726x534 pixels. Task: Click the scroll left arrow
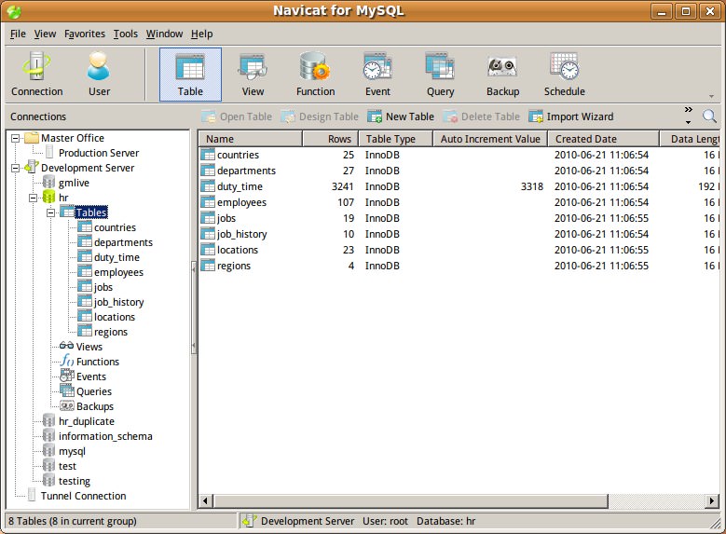206,500
